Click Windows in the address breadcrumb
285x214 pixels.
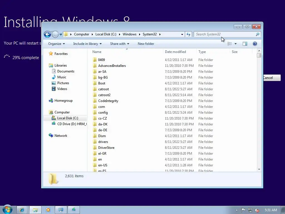pos(129,34)
